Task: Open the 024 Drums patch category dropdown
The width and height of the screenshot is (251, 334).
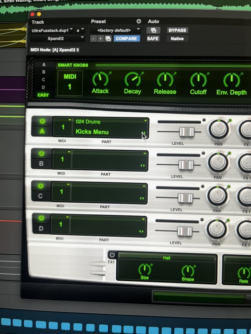Action: coord(111,122)
